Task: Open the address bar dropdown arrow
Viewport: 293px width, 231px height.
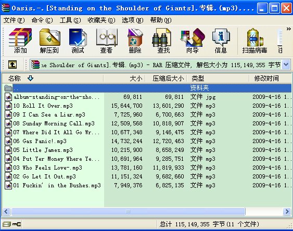Action: point(286,65)
